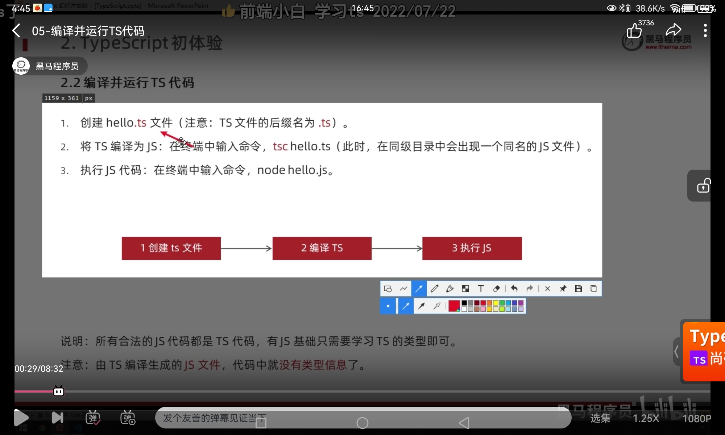725x435 pixels.
Task: Click the text tool in screenshot toolbar
Action: (481, 289)
